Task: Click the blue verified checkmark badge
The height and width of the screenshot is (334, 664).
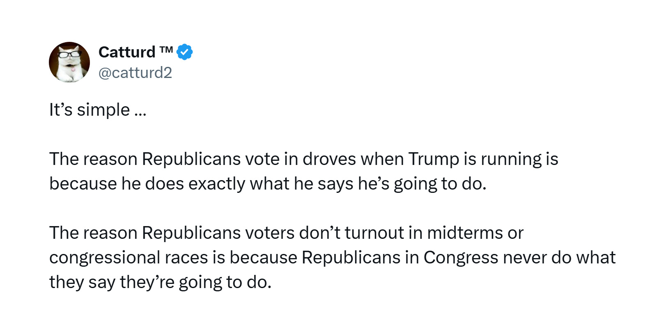Action: 184,52
